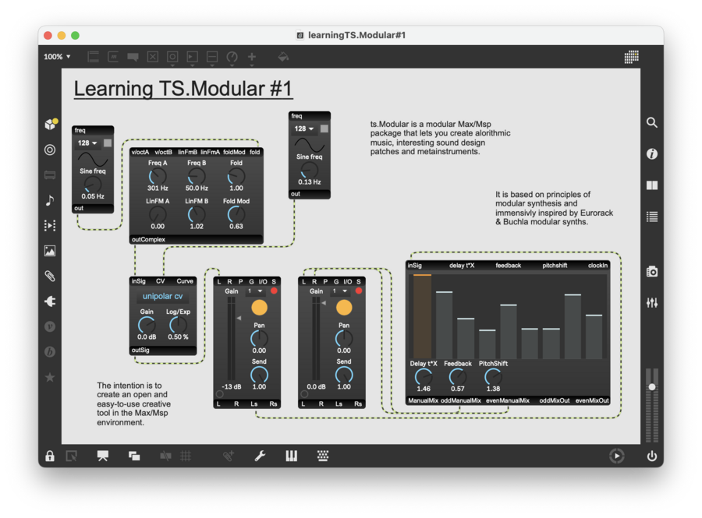Open the sequences play icon in left sidebar
The width and height of the screenshot is (702, 518).
point(50,225)
